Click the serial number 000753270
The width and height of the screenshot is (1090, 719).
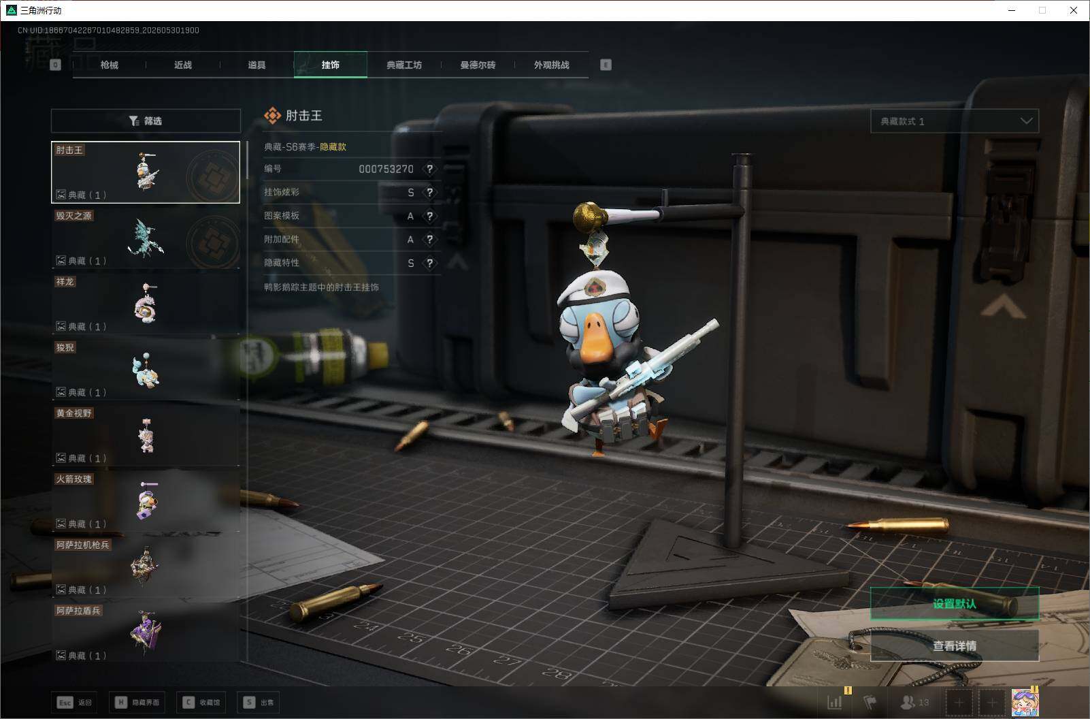[x=386, y=169]
